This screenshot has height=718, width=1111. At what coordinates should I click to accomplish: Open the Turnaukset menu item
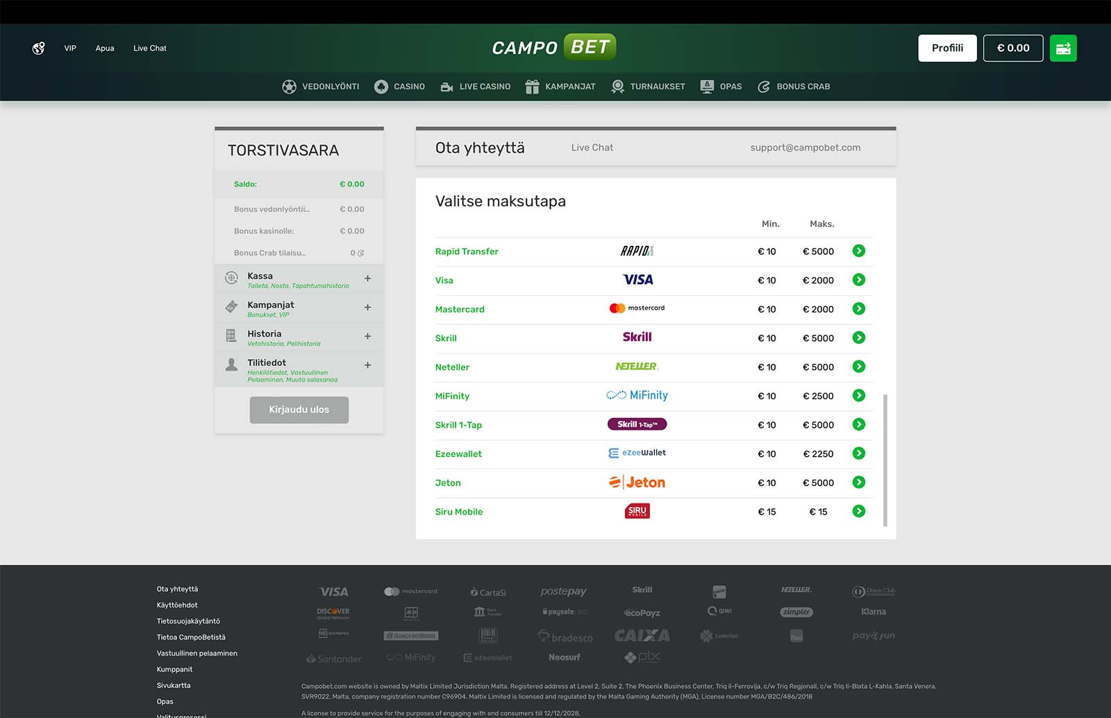coord(648,87)
